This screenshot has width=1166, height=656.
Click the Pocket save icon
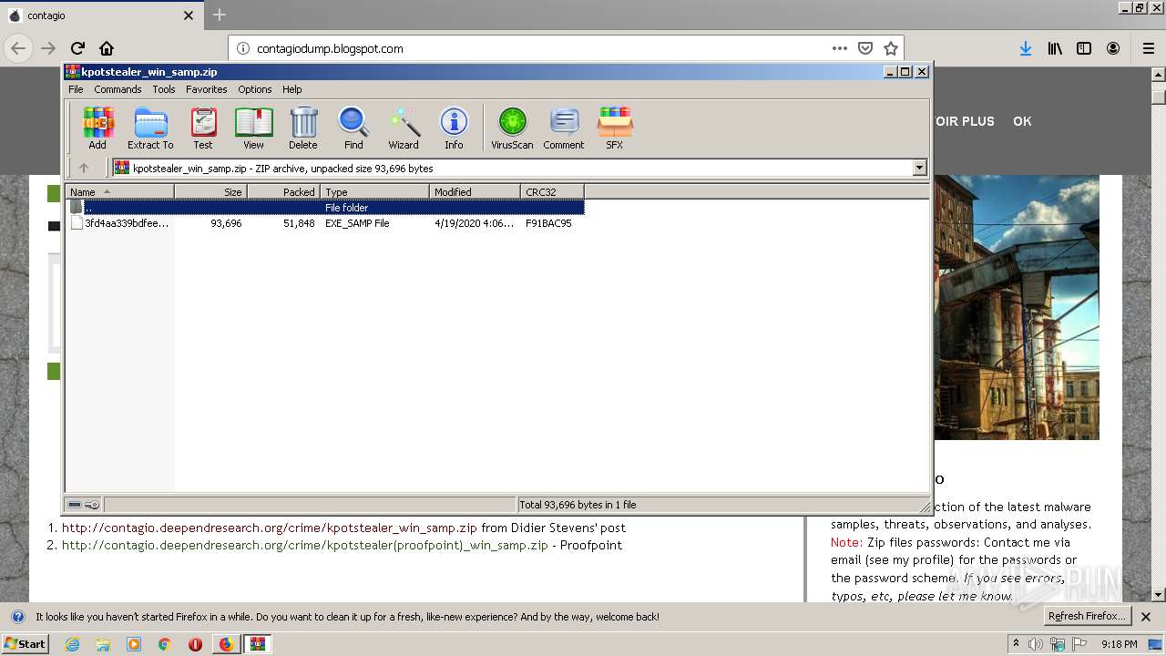(865, 48)
